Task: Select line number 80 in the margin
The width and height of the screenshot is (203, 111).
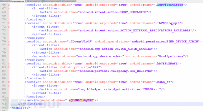Action: point(4,56)
